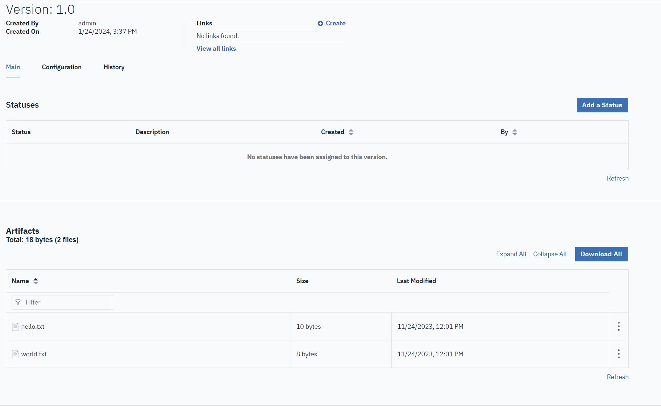Viewport: 661px width, 406px height.
Task: Click the Download All button
Action: (x=601, y=254)
